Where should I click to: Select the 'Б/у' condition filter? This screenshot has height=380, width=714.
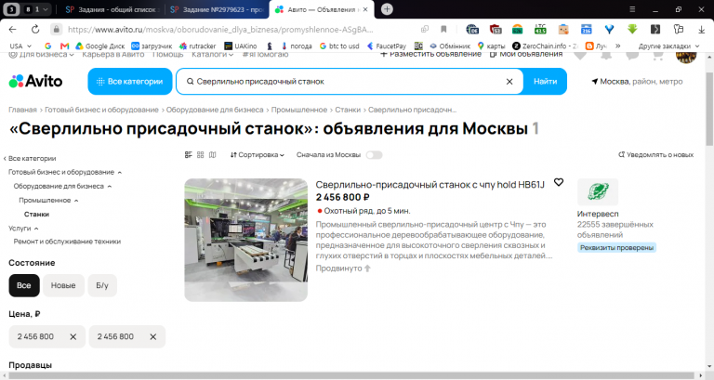[102, 285]
